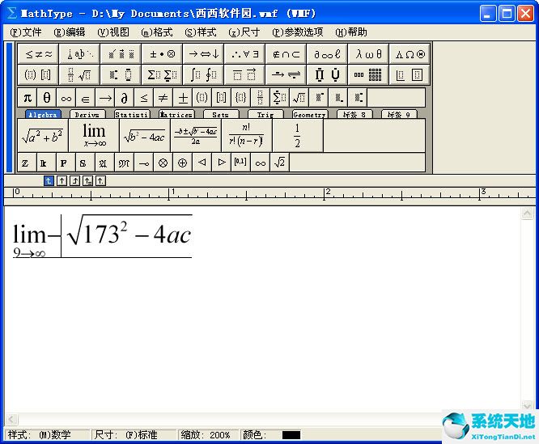Screen dimensions: 539x444
Task: Insert the quadratic formula expression
Action: (x=196, y=136)
